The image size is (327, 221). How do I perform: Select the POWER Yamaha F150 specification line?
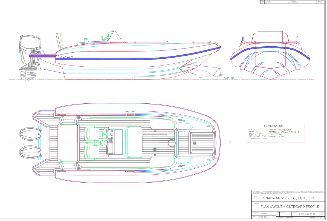(284, 132)
